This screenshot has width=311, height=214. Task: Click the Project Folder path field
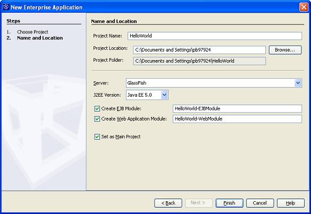click(199, 61)
